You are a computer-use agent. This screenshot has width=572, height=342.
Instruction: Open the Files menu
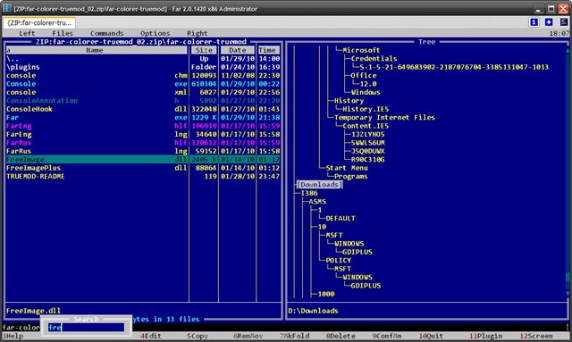point(63,33)
